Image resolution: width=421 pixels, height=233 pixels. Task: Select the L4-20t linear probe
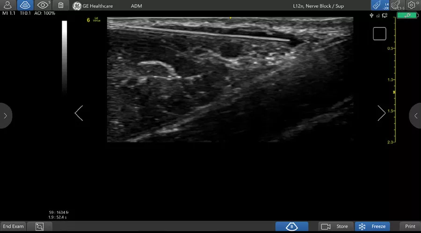click(x=380, y=5)
